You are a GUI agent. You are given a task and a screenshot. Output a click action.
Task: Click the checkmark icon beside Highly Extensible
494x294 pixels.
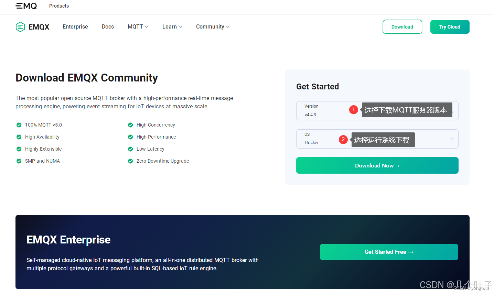(x=19, y=149)
